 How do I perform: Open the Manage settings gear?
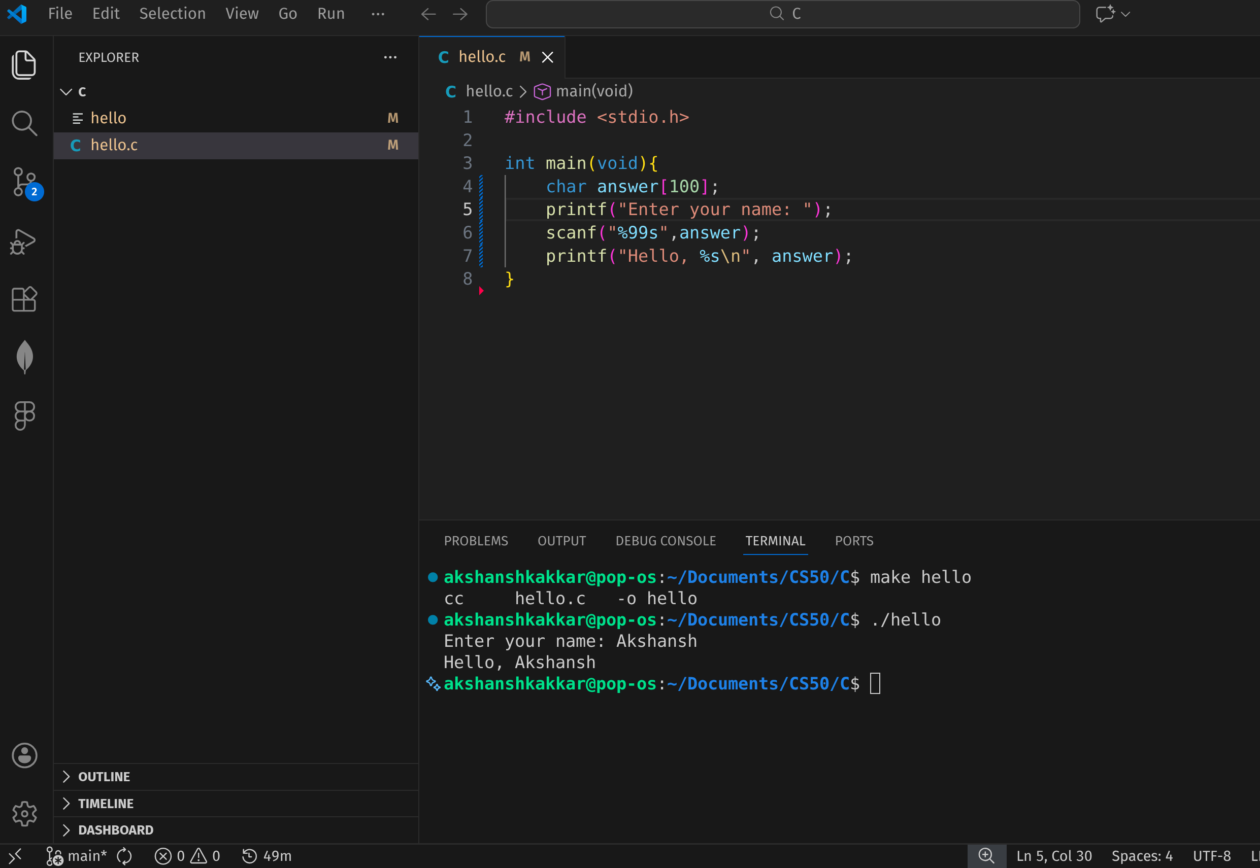pyautogui.click(x=24, y=814)
